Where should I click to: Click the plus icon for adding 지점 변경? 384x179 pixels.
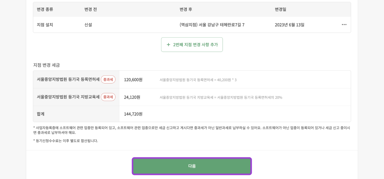[168, 45]
